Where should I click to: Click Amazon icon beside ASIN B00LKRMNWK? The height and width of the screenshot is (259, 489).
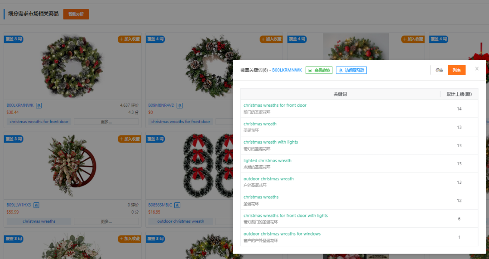(x=39, y=106)
